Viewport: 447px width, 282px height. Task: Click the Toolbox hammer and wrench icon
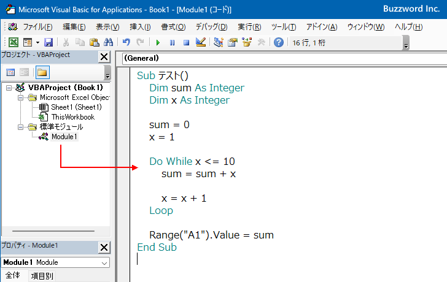coord(261,42)
